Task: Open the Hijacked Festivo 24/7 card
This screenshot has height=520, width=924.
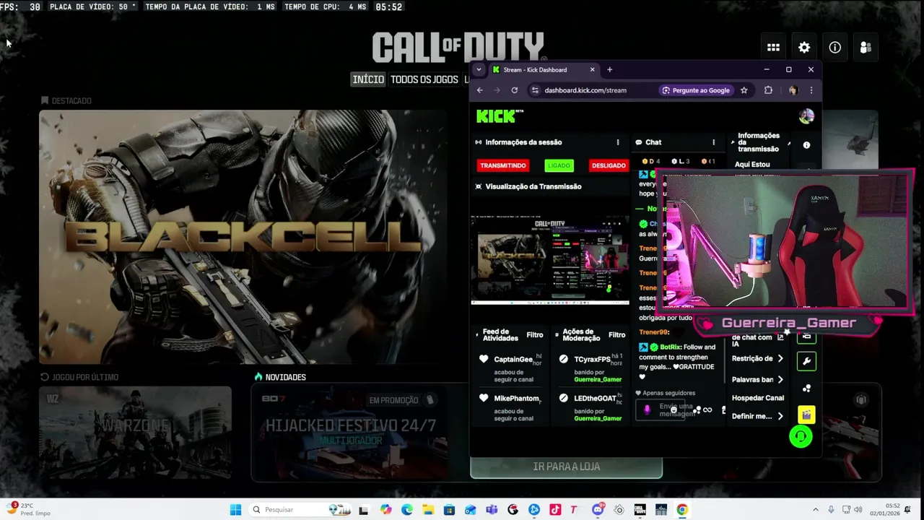Action: [350, 433]
